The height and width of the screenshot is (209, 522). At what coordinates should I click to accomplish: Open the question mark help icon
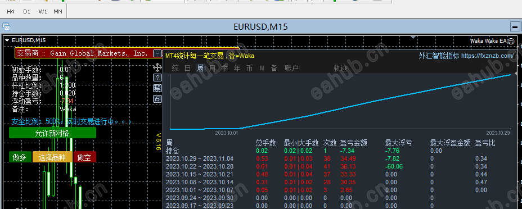[157, 78]
